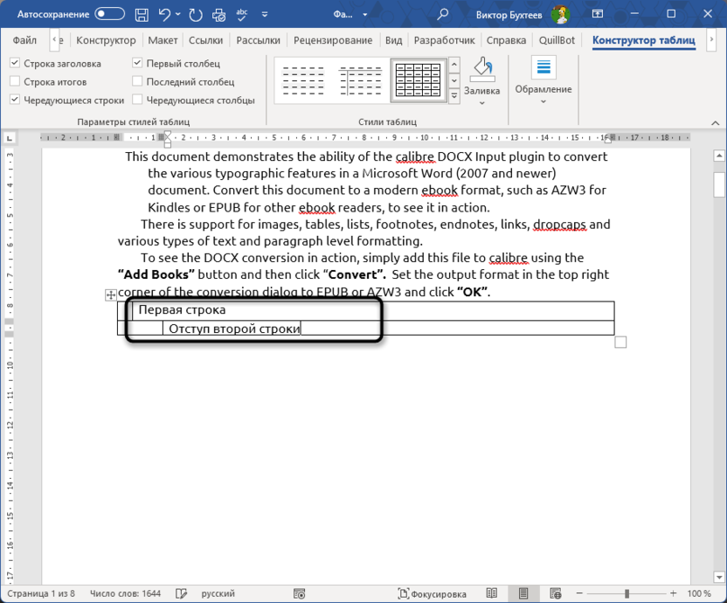Switch to Read Mode icon in status bar
This screenshot has width=727, height=603.
tap(490, 593)
